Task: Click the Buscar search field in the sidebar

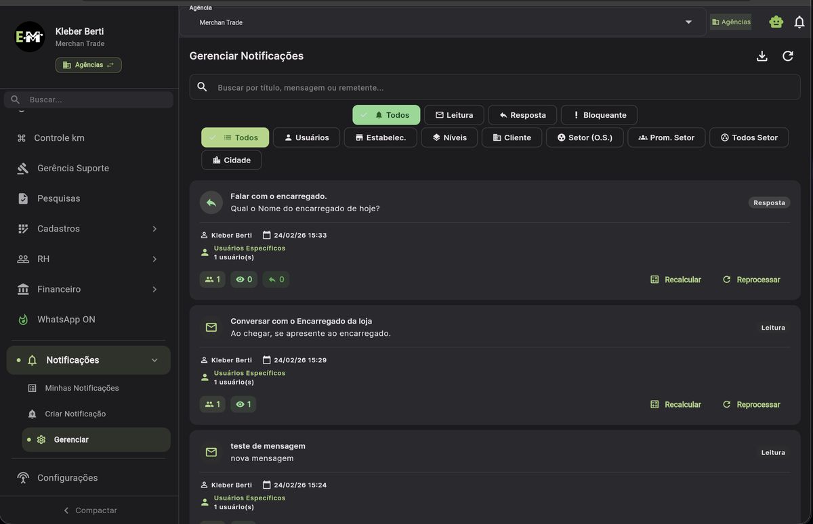Action: pyautogui.click(x=88, y=100)
